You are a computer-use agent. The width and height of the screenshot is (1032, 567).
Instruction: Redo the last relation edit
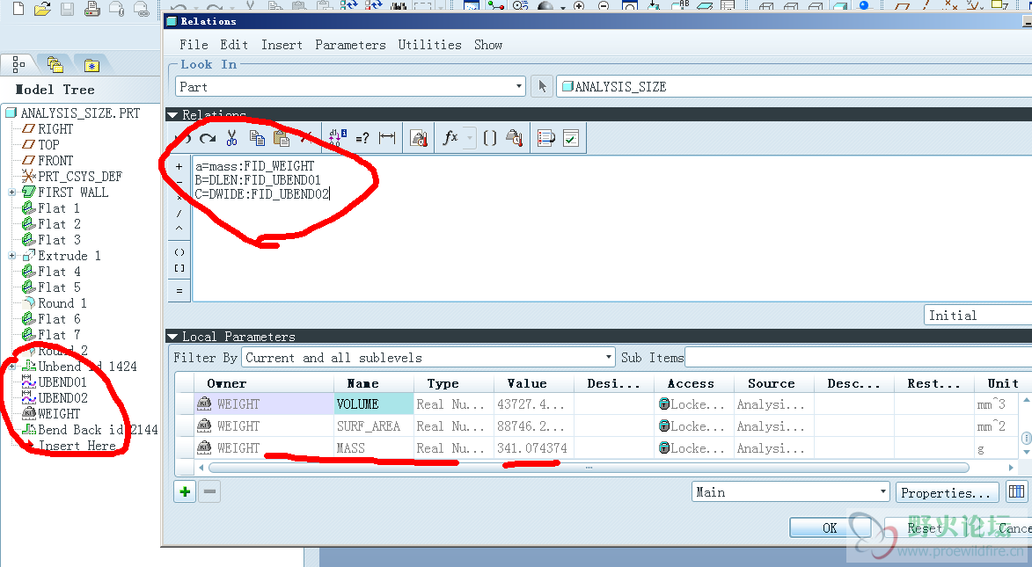[208, 138]
